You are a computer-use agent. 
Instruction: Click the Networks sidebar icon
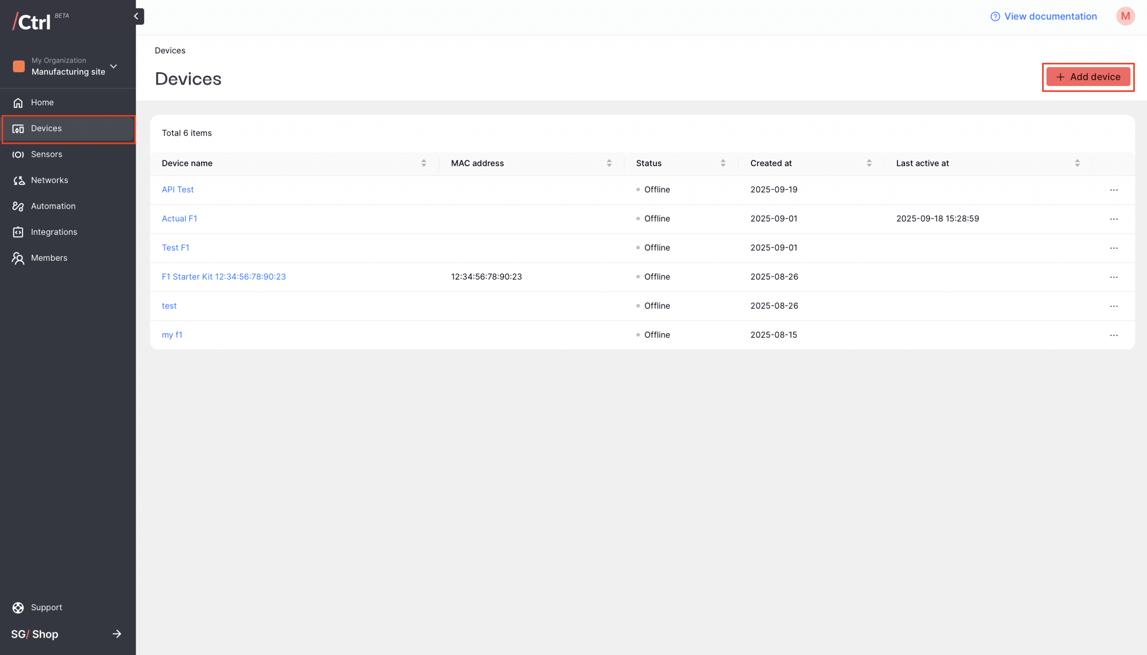tap(18, 181)
